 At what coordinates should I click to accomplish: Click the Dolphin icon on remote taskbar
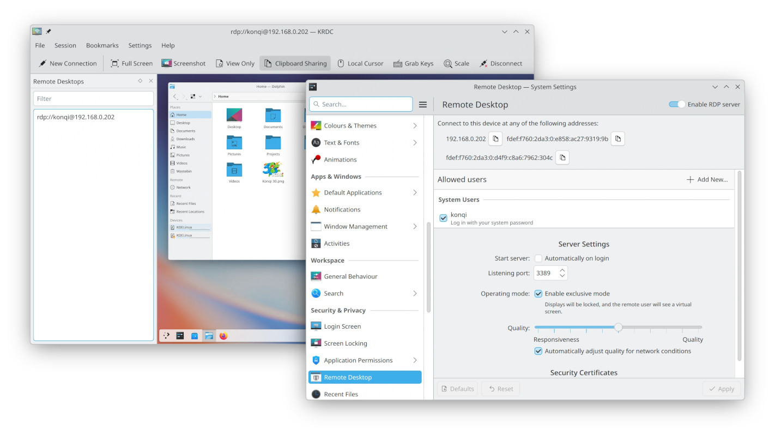tap(209, 336)
